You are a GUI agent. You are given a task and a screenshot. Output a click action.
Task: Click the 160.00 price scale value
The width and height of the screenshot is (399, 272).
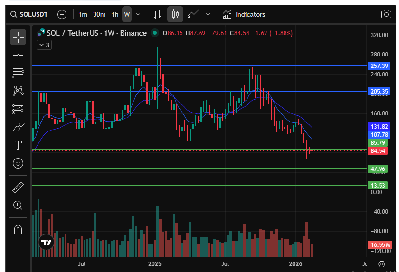379,113
